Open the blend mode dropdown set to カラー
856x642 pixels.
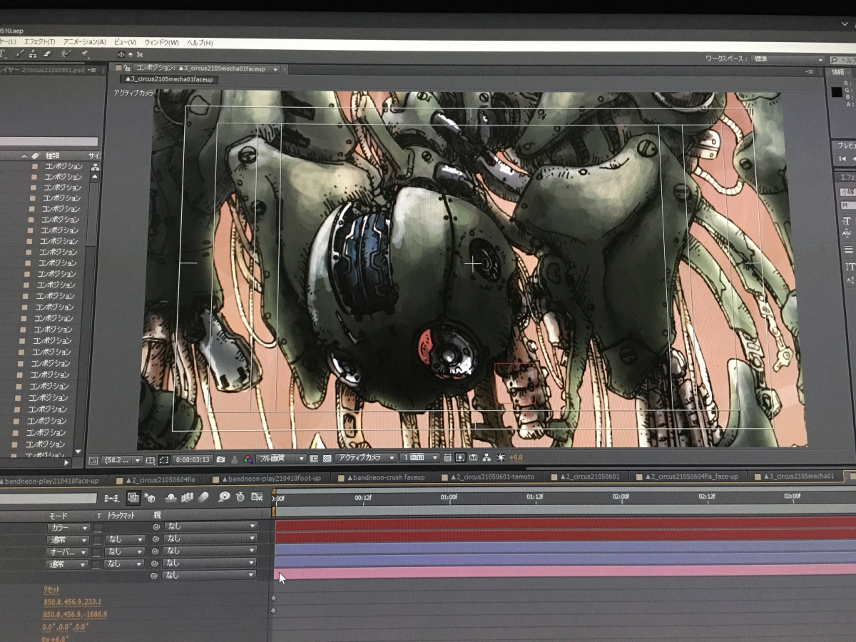click(68, 528)
